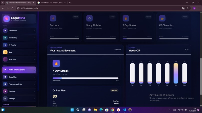Image resolution: width=202 pixels, height=113 pixels.
Task: Click the Progress Analytics icon
Action: (5, 84)
